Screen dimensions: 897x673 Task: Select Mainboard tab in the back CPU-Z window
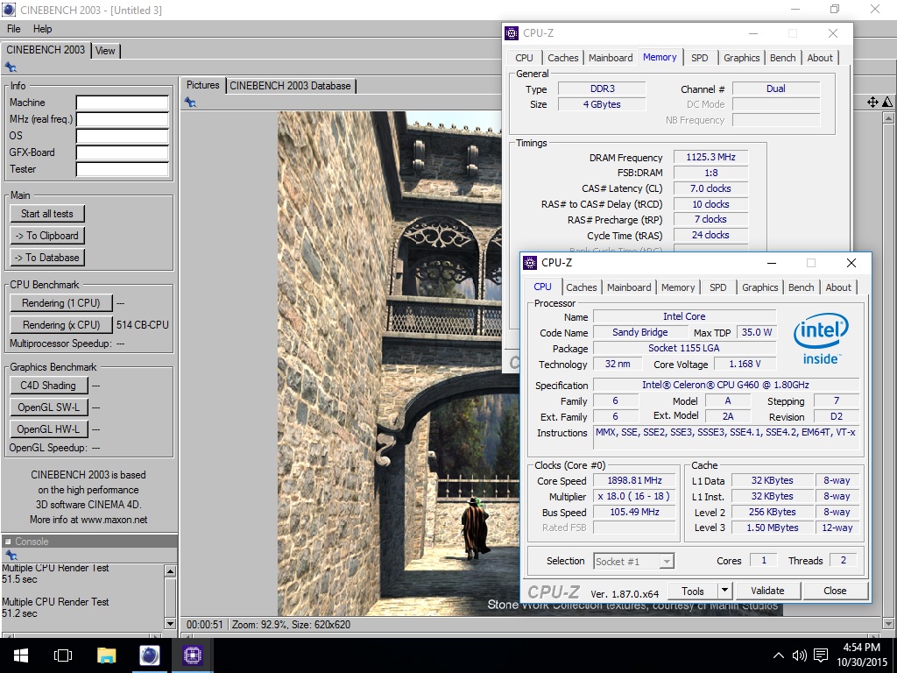(611, 58)
